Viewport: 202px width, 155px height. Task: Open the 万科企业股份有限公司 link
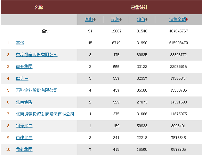click(x=37, y=90)
